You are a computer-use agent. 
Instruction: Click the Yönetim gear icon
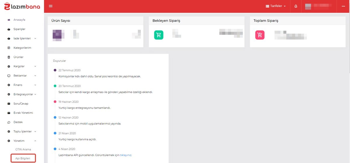[9, 141]
